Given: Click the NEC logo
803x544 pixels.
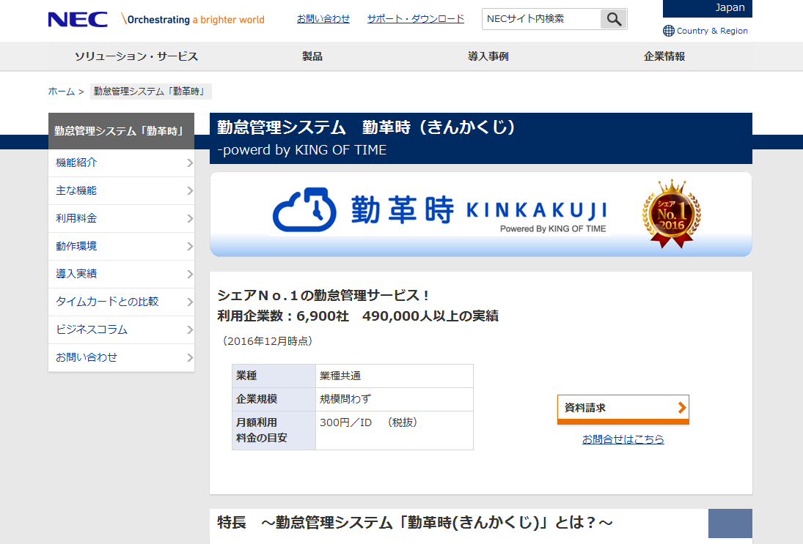Looking at the screenshot, I should [78, 20].
